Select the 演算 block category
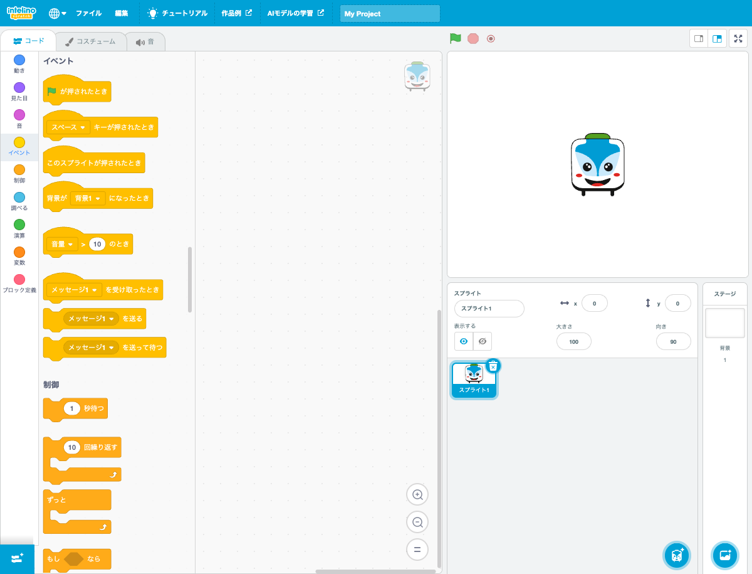This screenshot has height=574, width=752. (x=19, y=229)
